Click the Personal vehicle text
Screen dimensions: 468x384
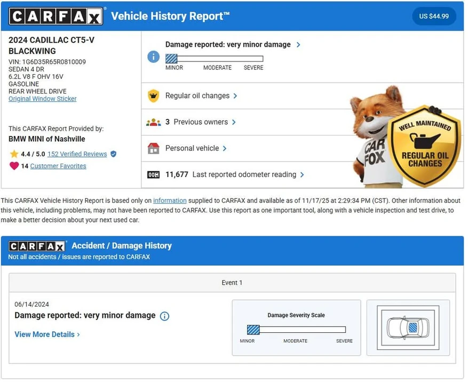click(x=193, y=149)
